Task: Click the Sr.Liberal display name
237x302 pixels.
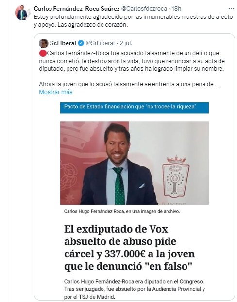Action: click(63, 43)
